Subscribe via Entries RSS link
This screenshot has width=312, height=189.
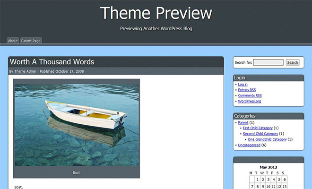coord(247,90)
